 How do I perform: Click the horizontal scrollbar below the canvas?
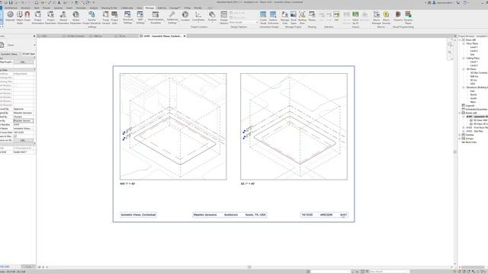[249, 267]
